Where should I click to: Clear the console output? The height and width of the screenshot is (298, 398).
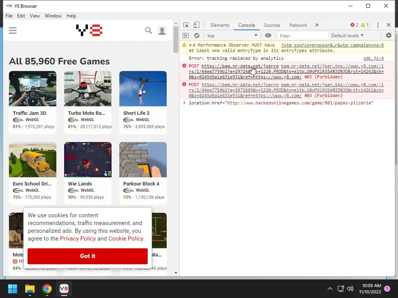[197, 35]
